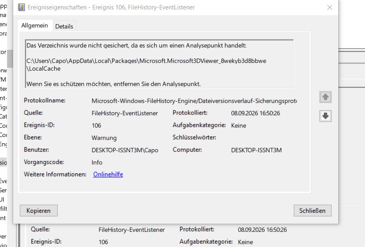Click Ereignis-ID 106 in the background window
The image size is (365, 247).
click(x=103, y=242)
